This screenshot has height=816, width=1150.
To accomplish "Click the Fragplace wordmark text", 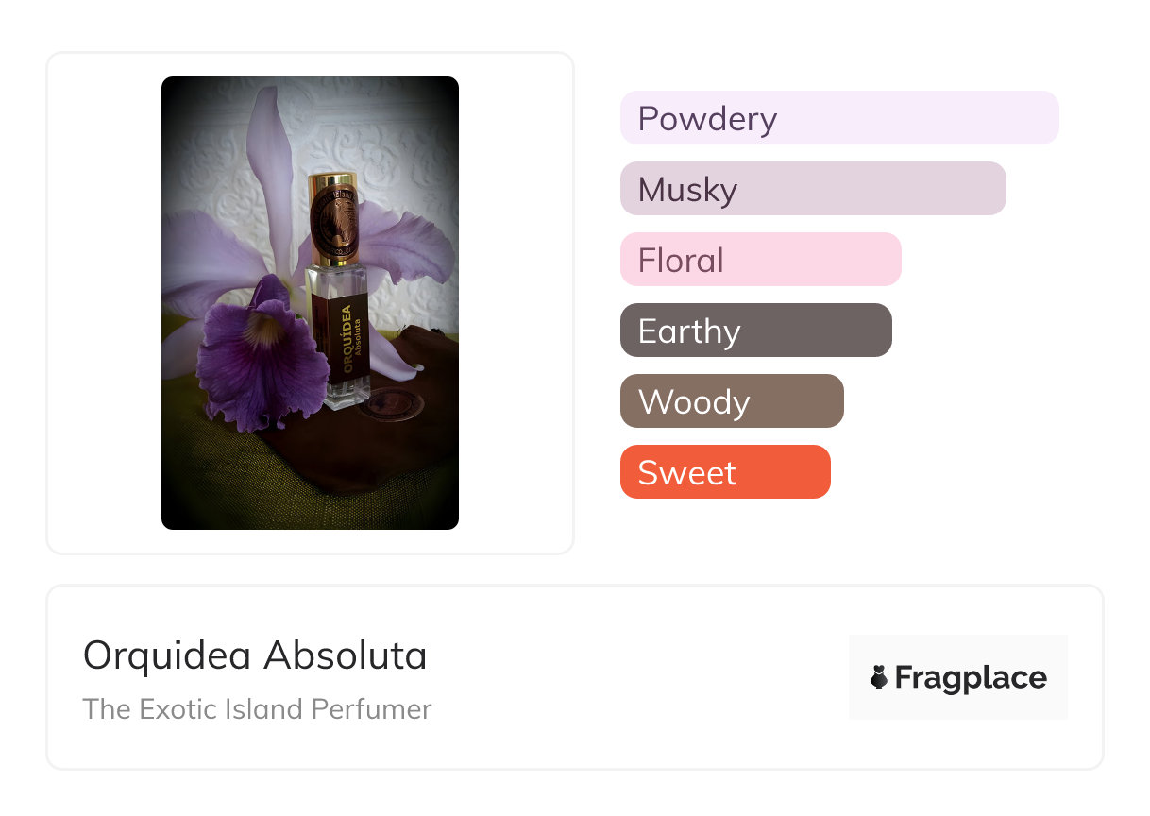I will (971, 677).
